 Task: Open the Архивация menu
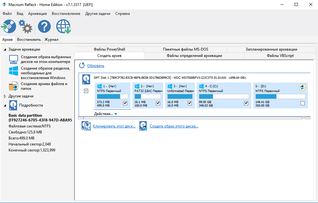point(37,14)
